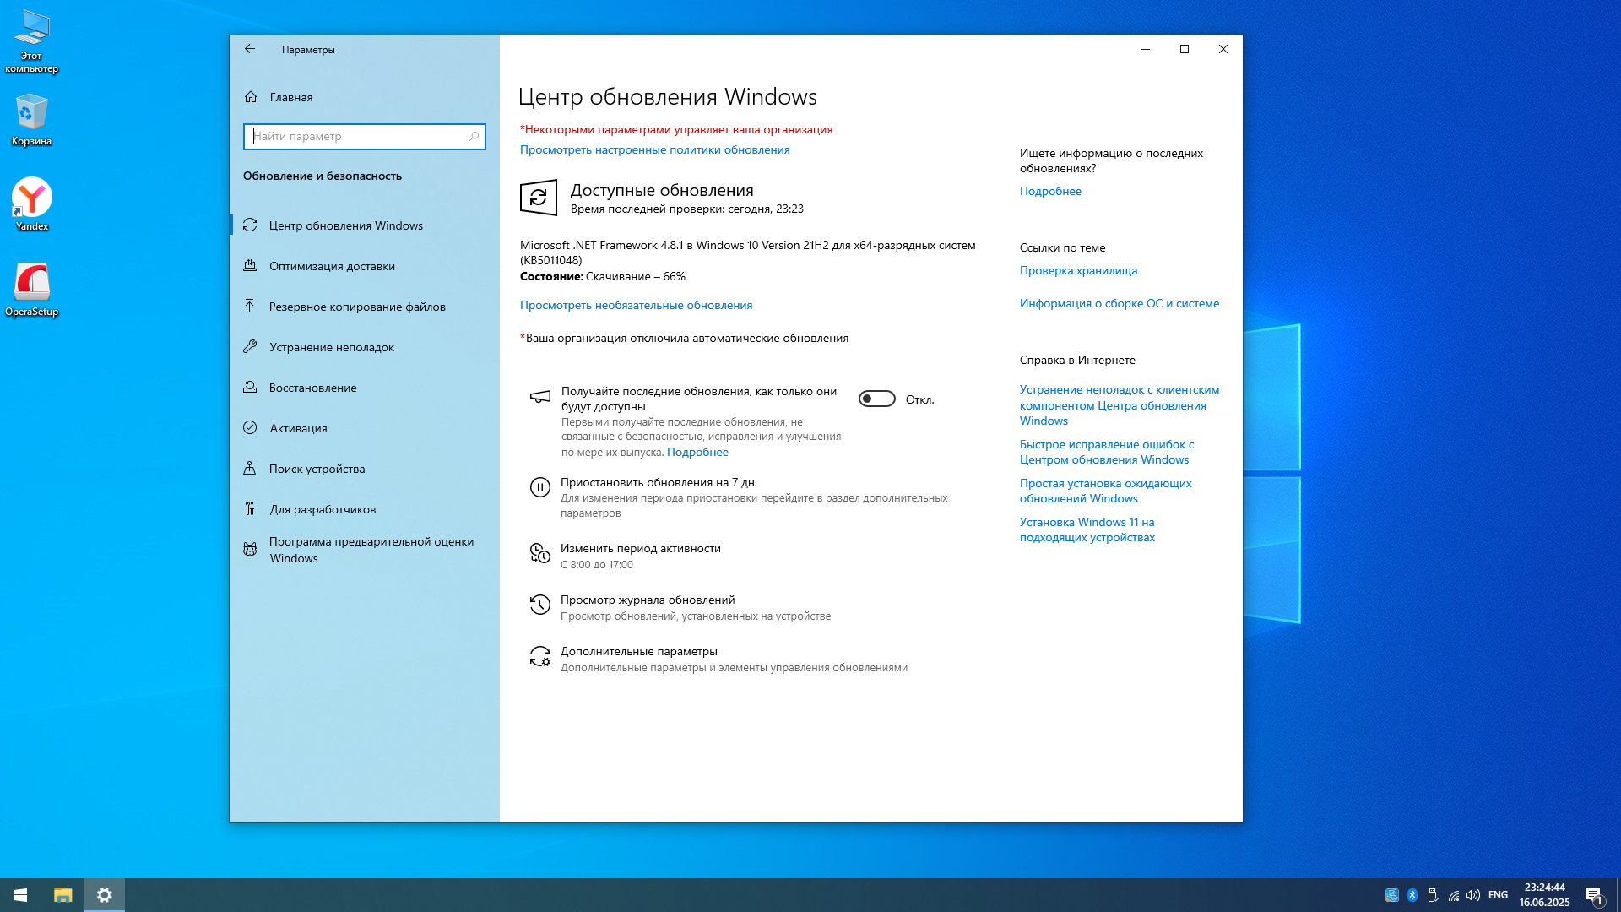Viewport: 1621px width, 912px height.
Task: Click the pause icon for Приостановить обновления
Action: point(539,487)
